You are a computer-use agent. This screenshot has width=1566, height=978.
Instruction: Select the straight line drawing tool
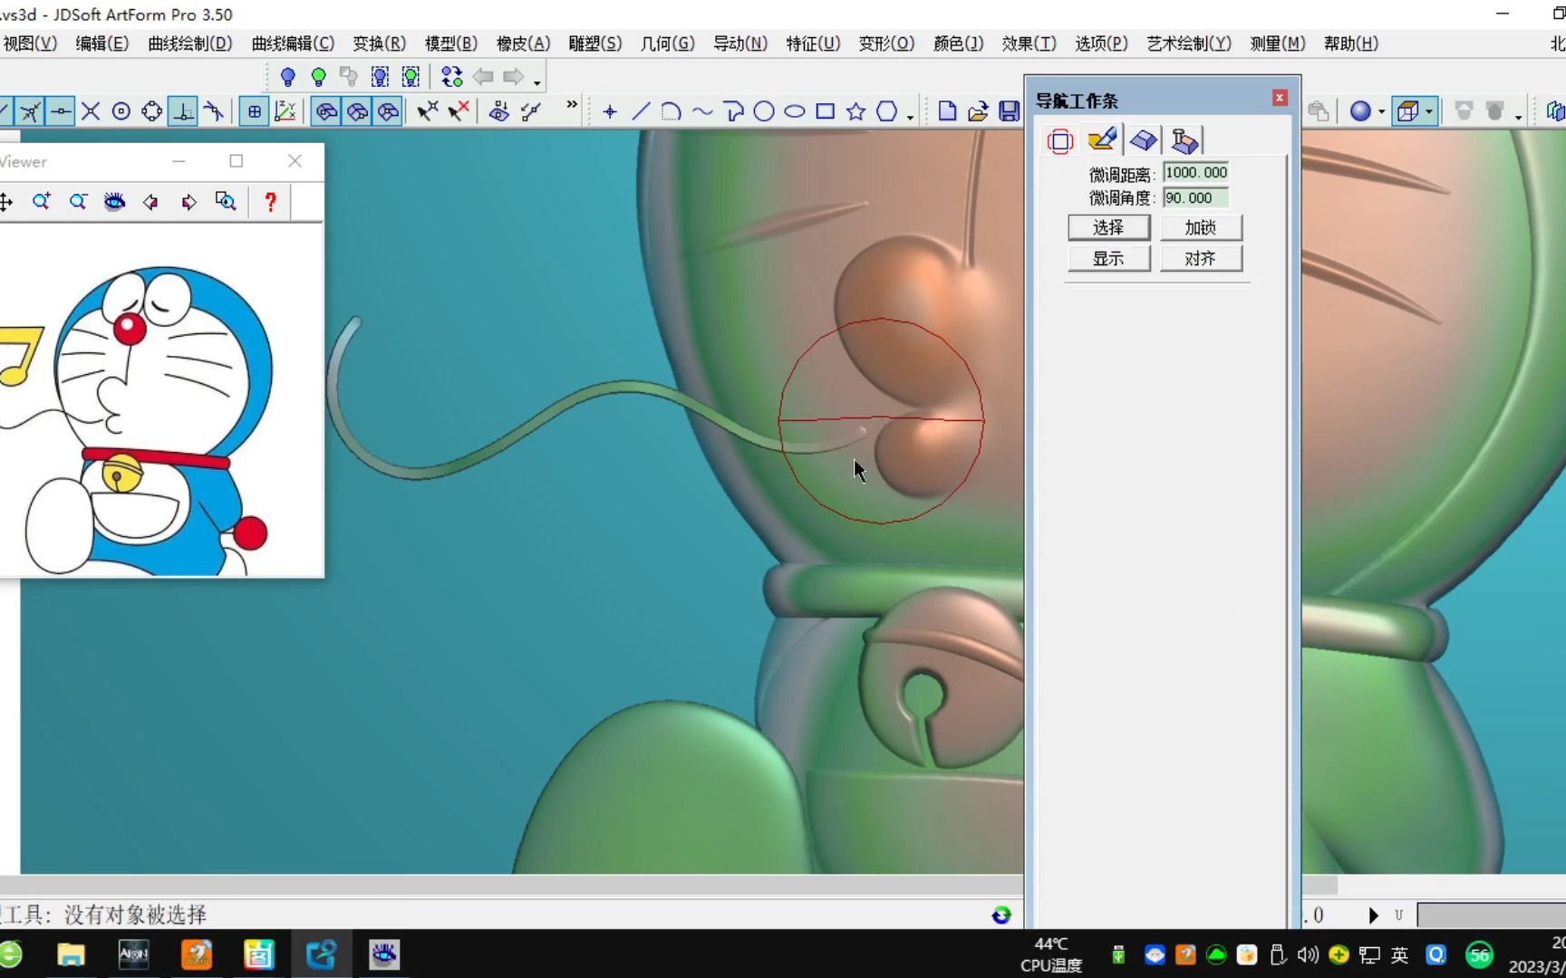coord(641,111)
